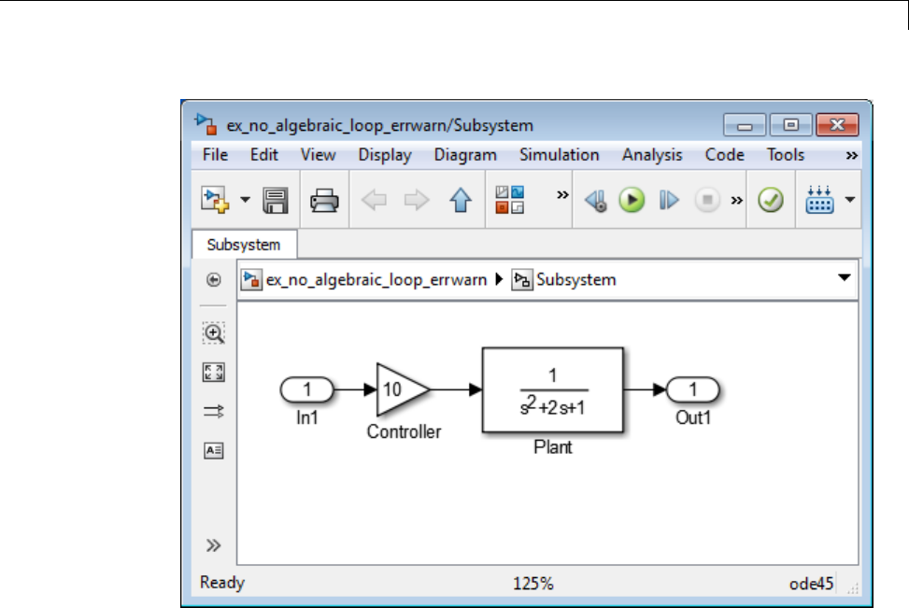Click the Fit to View palette icon
This screenshot has height=608, width=909.
213,372
